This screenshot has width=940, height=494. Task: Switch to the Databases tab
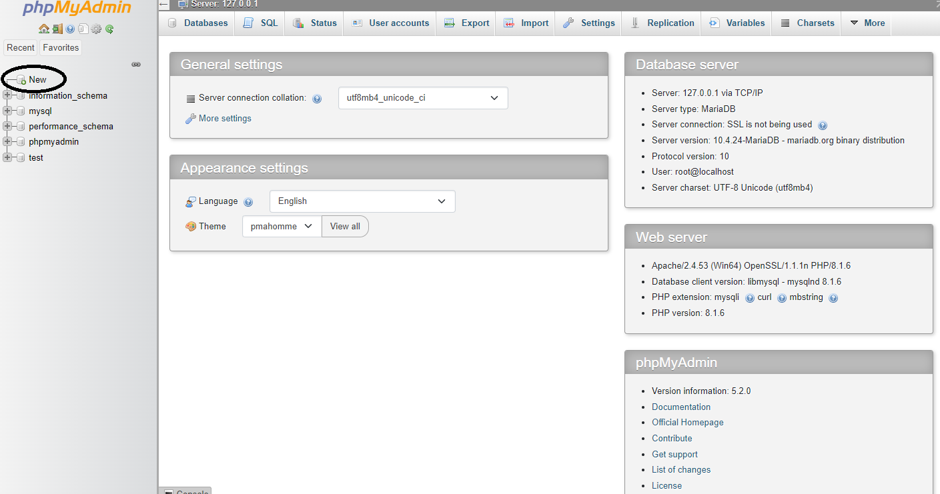click(x=197, y=23)
